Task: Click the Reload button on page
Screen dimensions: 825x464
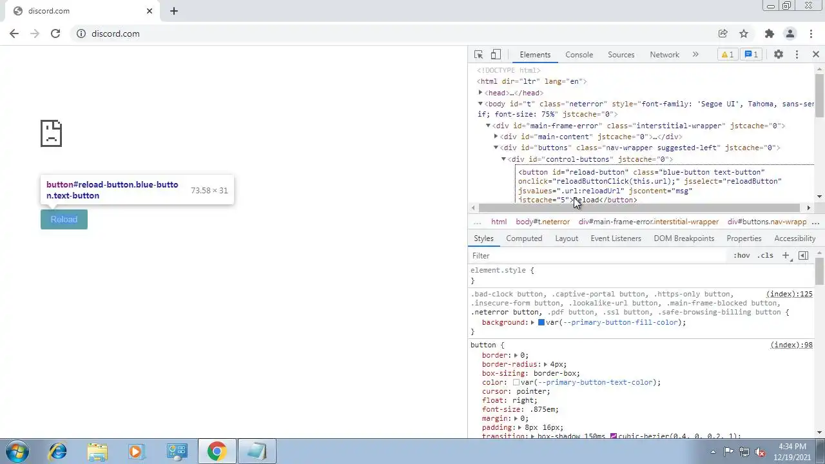Action: coord(64,219)
